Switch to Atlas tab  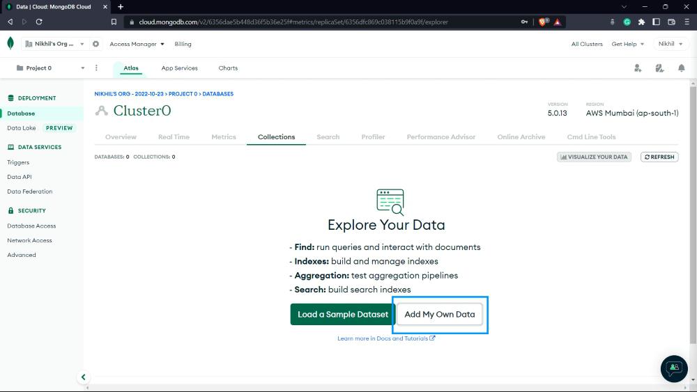[x=131, y=68]
